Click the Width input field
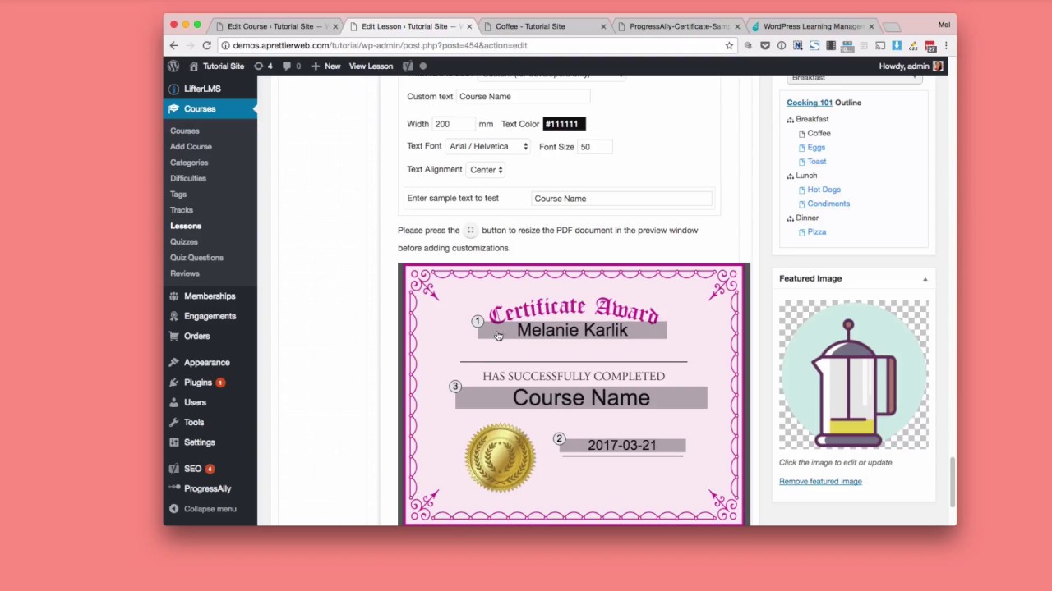 453,124
